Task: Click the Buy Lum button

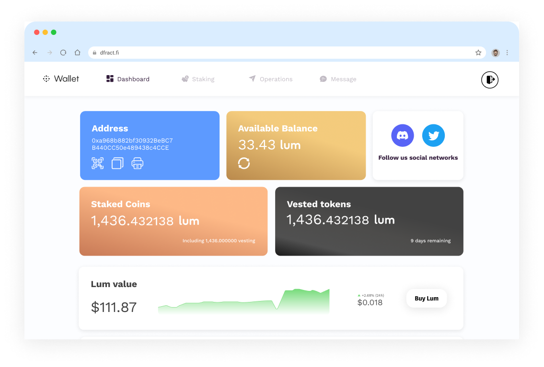Action: pyautogui.click(x=426, y=298)
